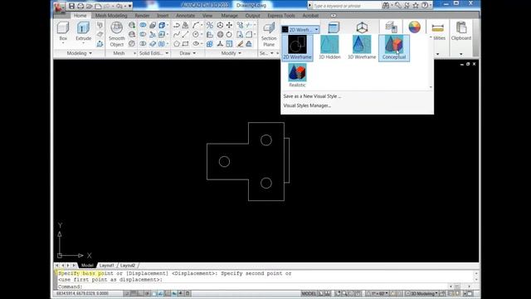
Task: Switch to the Layout1 tab
Action: coord(107,266)
